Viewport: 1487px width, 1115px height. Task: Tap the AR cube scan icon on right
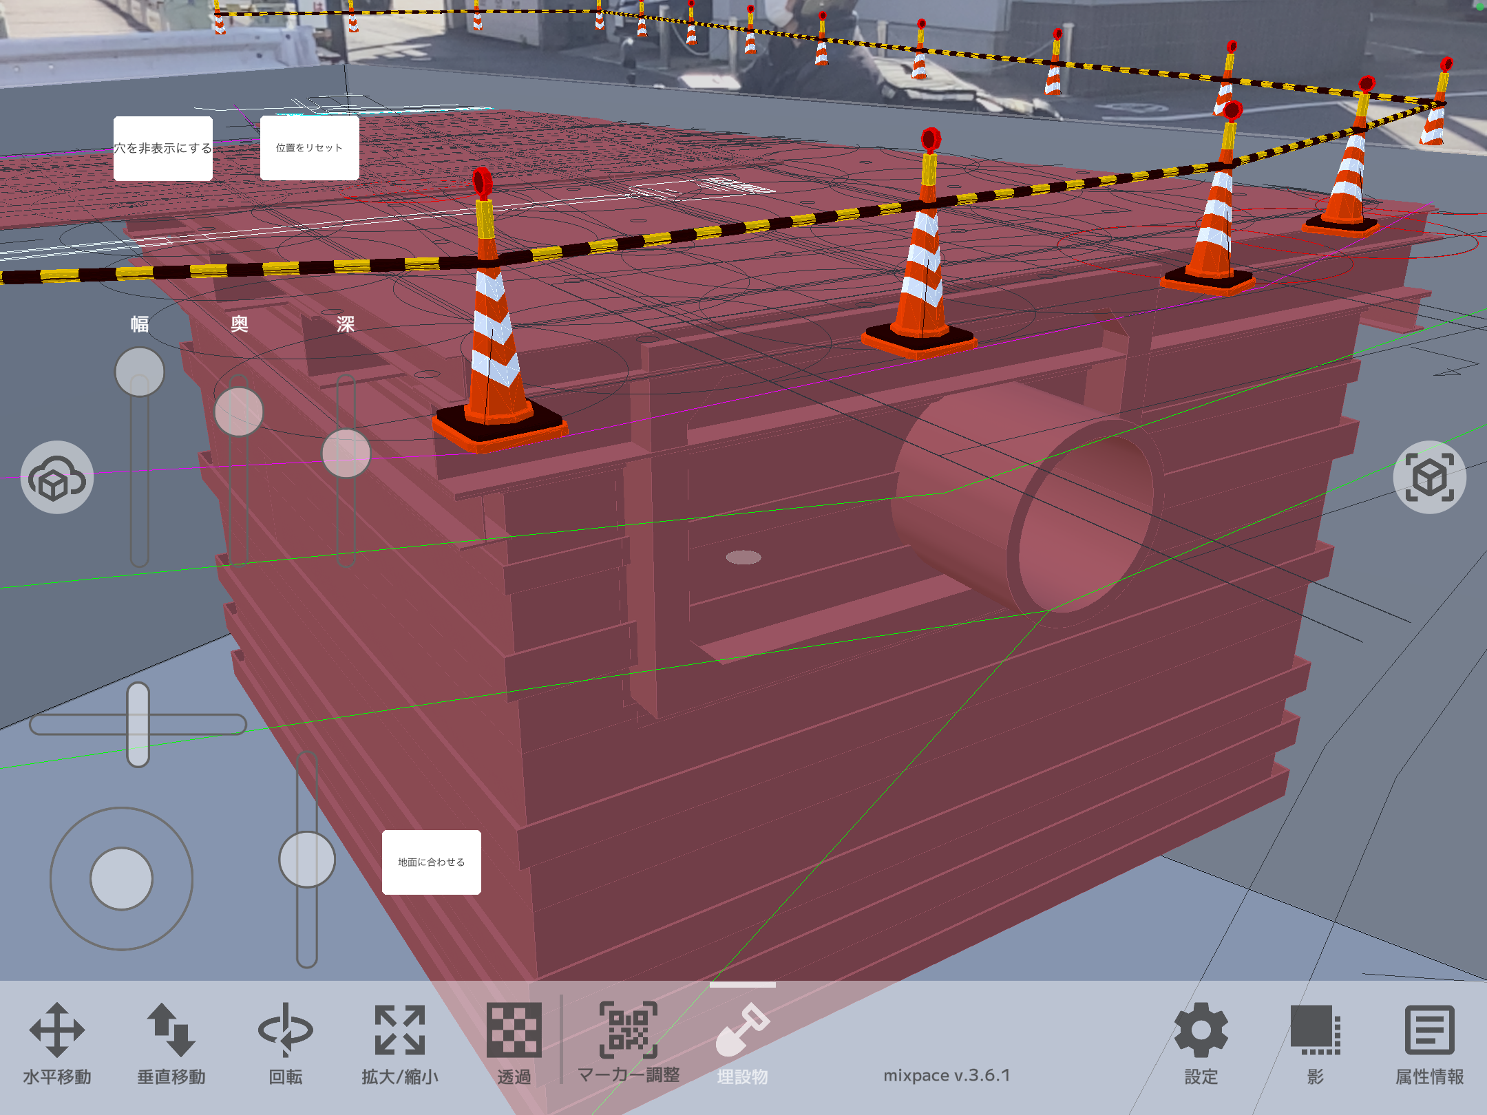click(1429, 478)
